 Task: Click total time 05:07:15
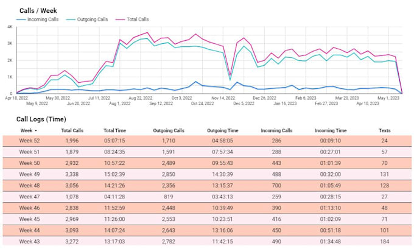[114, 141]
